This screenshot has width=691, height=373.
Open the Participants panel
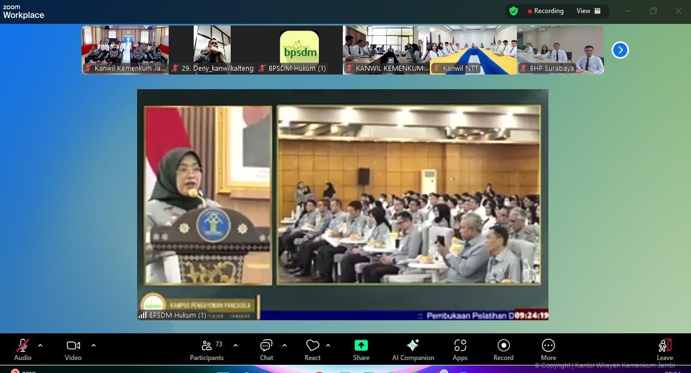(x=207, y=349)
